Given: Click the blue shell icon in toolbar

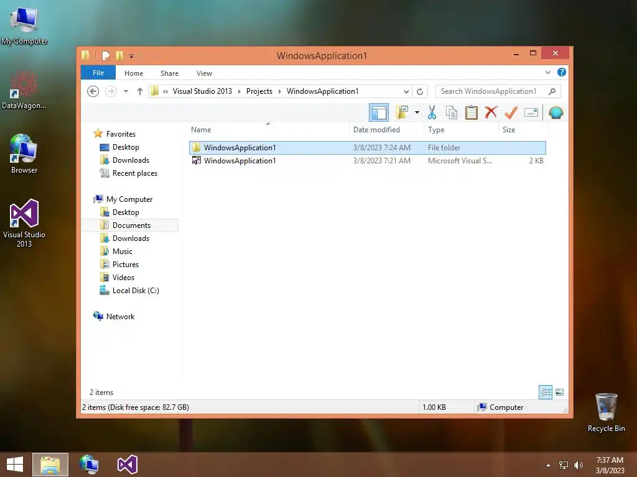Looking at the screenshot, I should click(556, 112).
